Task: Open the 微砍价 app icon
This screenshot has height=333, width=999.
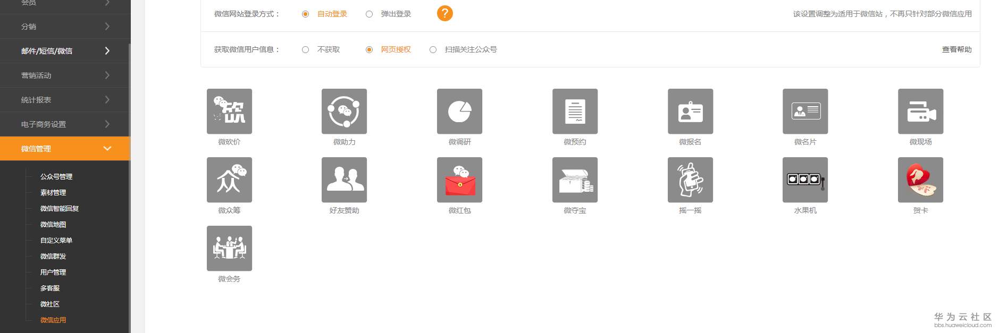Action: [229, 111]
